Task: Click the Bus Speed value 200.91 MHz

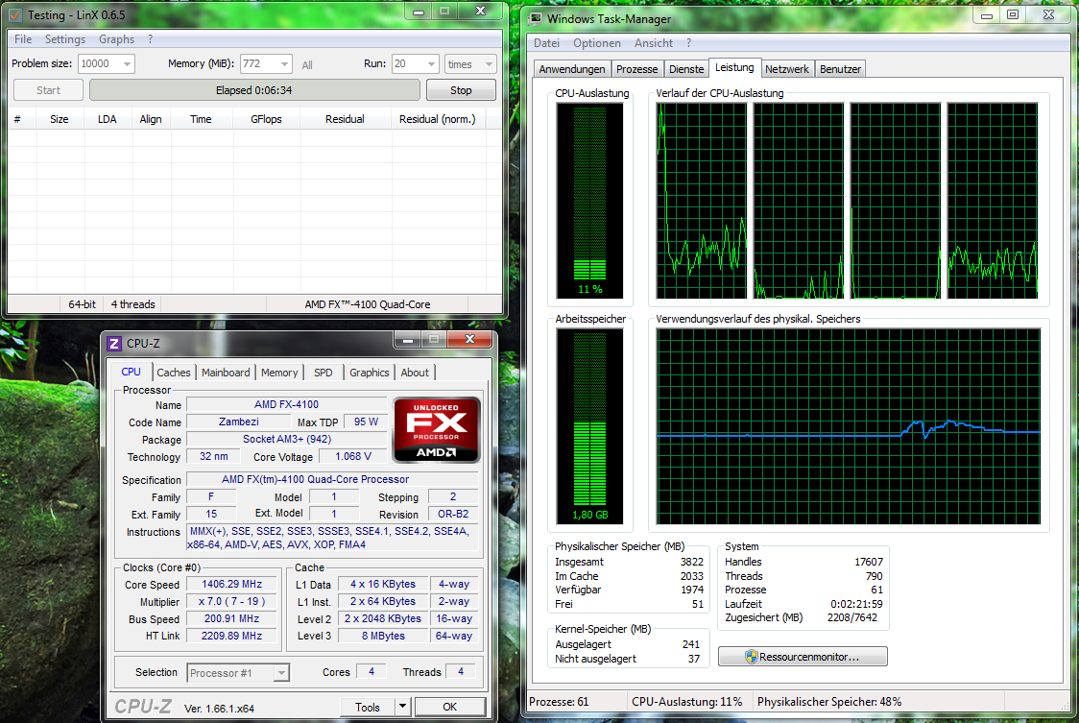Action: [x=232, y=618]
